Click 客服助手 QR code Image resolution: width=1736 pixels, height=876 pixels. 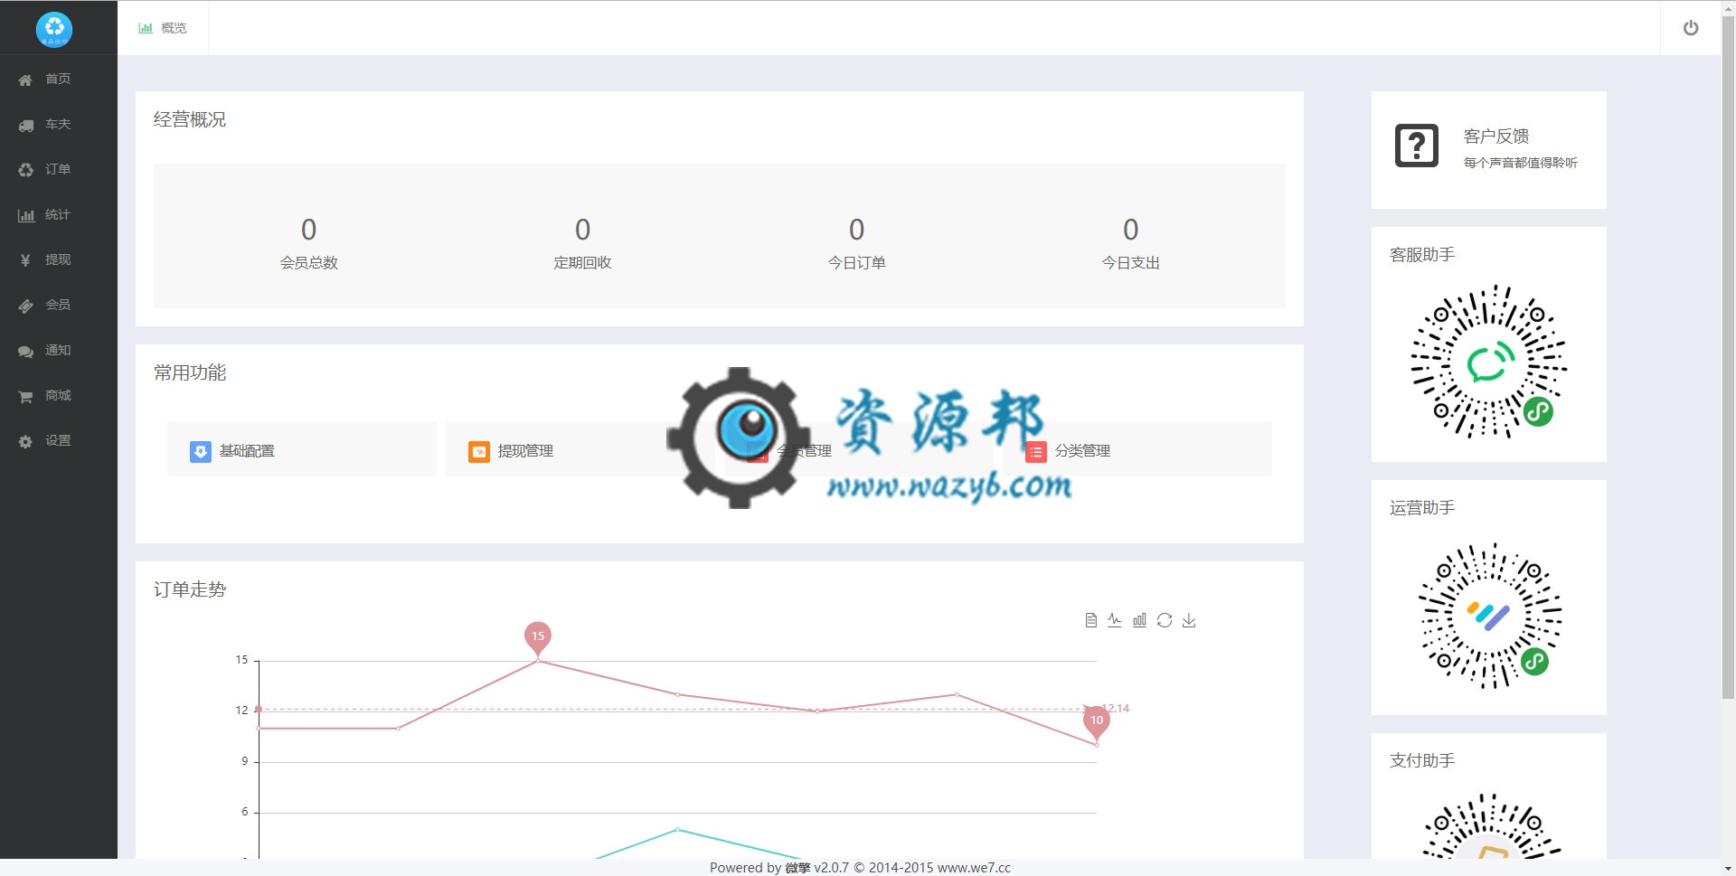point(1488,362)
